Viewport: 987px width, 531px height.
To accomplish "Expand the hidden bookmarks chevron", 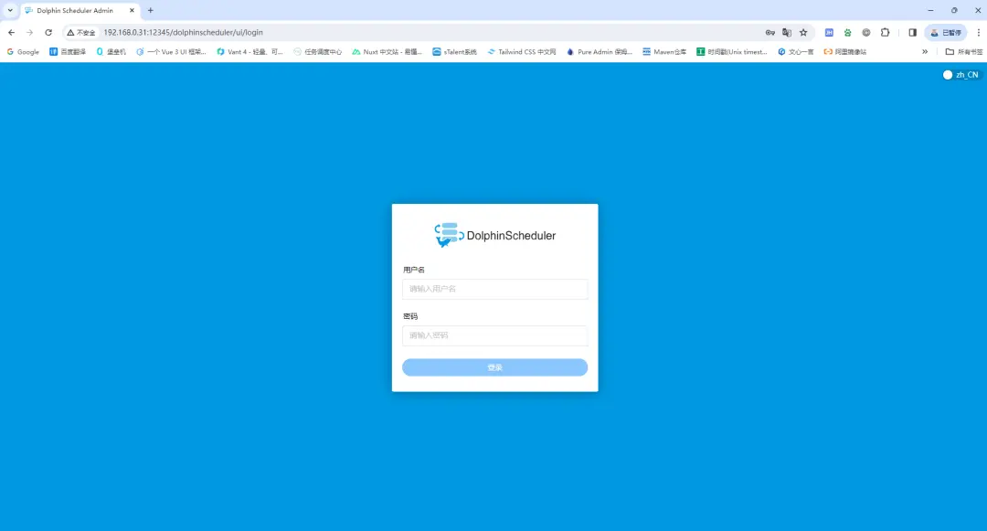I will click(x=925, y=52).
